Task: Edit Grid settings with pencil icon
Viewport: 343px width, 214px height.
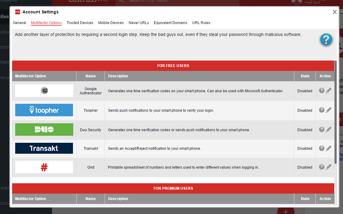Action: point(328,167)
